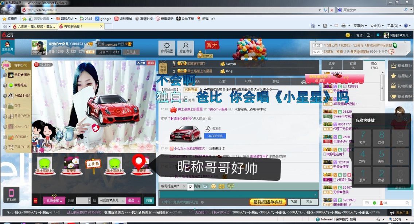Click the 代理充值 link in room notice
This screenshot has width=414, height=224.
pyautogui.click(x=191, y=89)
